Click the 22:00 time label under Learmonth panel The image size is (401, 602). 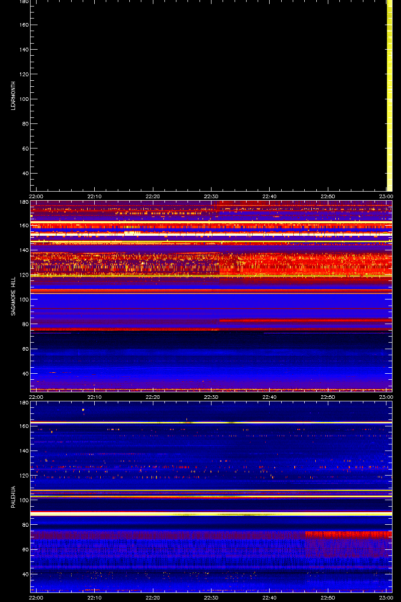pyautogui.click(x=36, y=196)
